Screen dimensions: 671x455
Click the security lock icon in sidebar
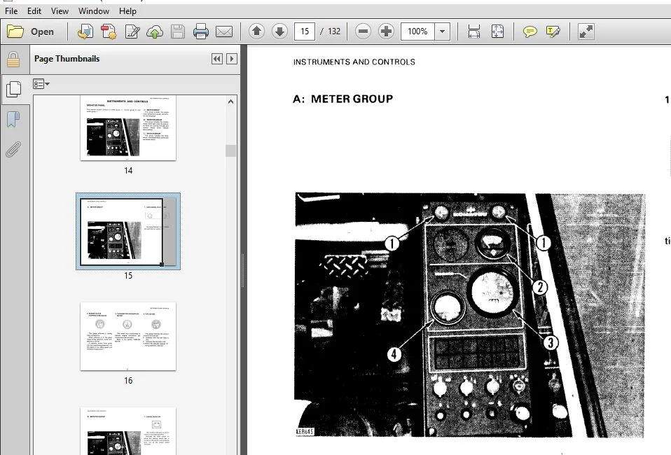(x=13, y=59)
